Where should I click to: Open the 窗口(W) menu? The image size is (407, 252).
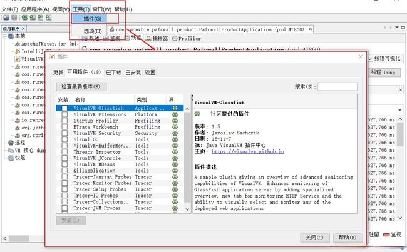point(101,9)
